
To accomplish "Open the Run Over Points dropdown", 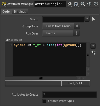I will tap(61, 33).
